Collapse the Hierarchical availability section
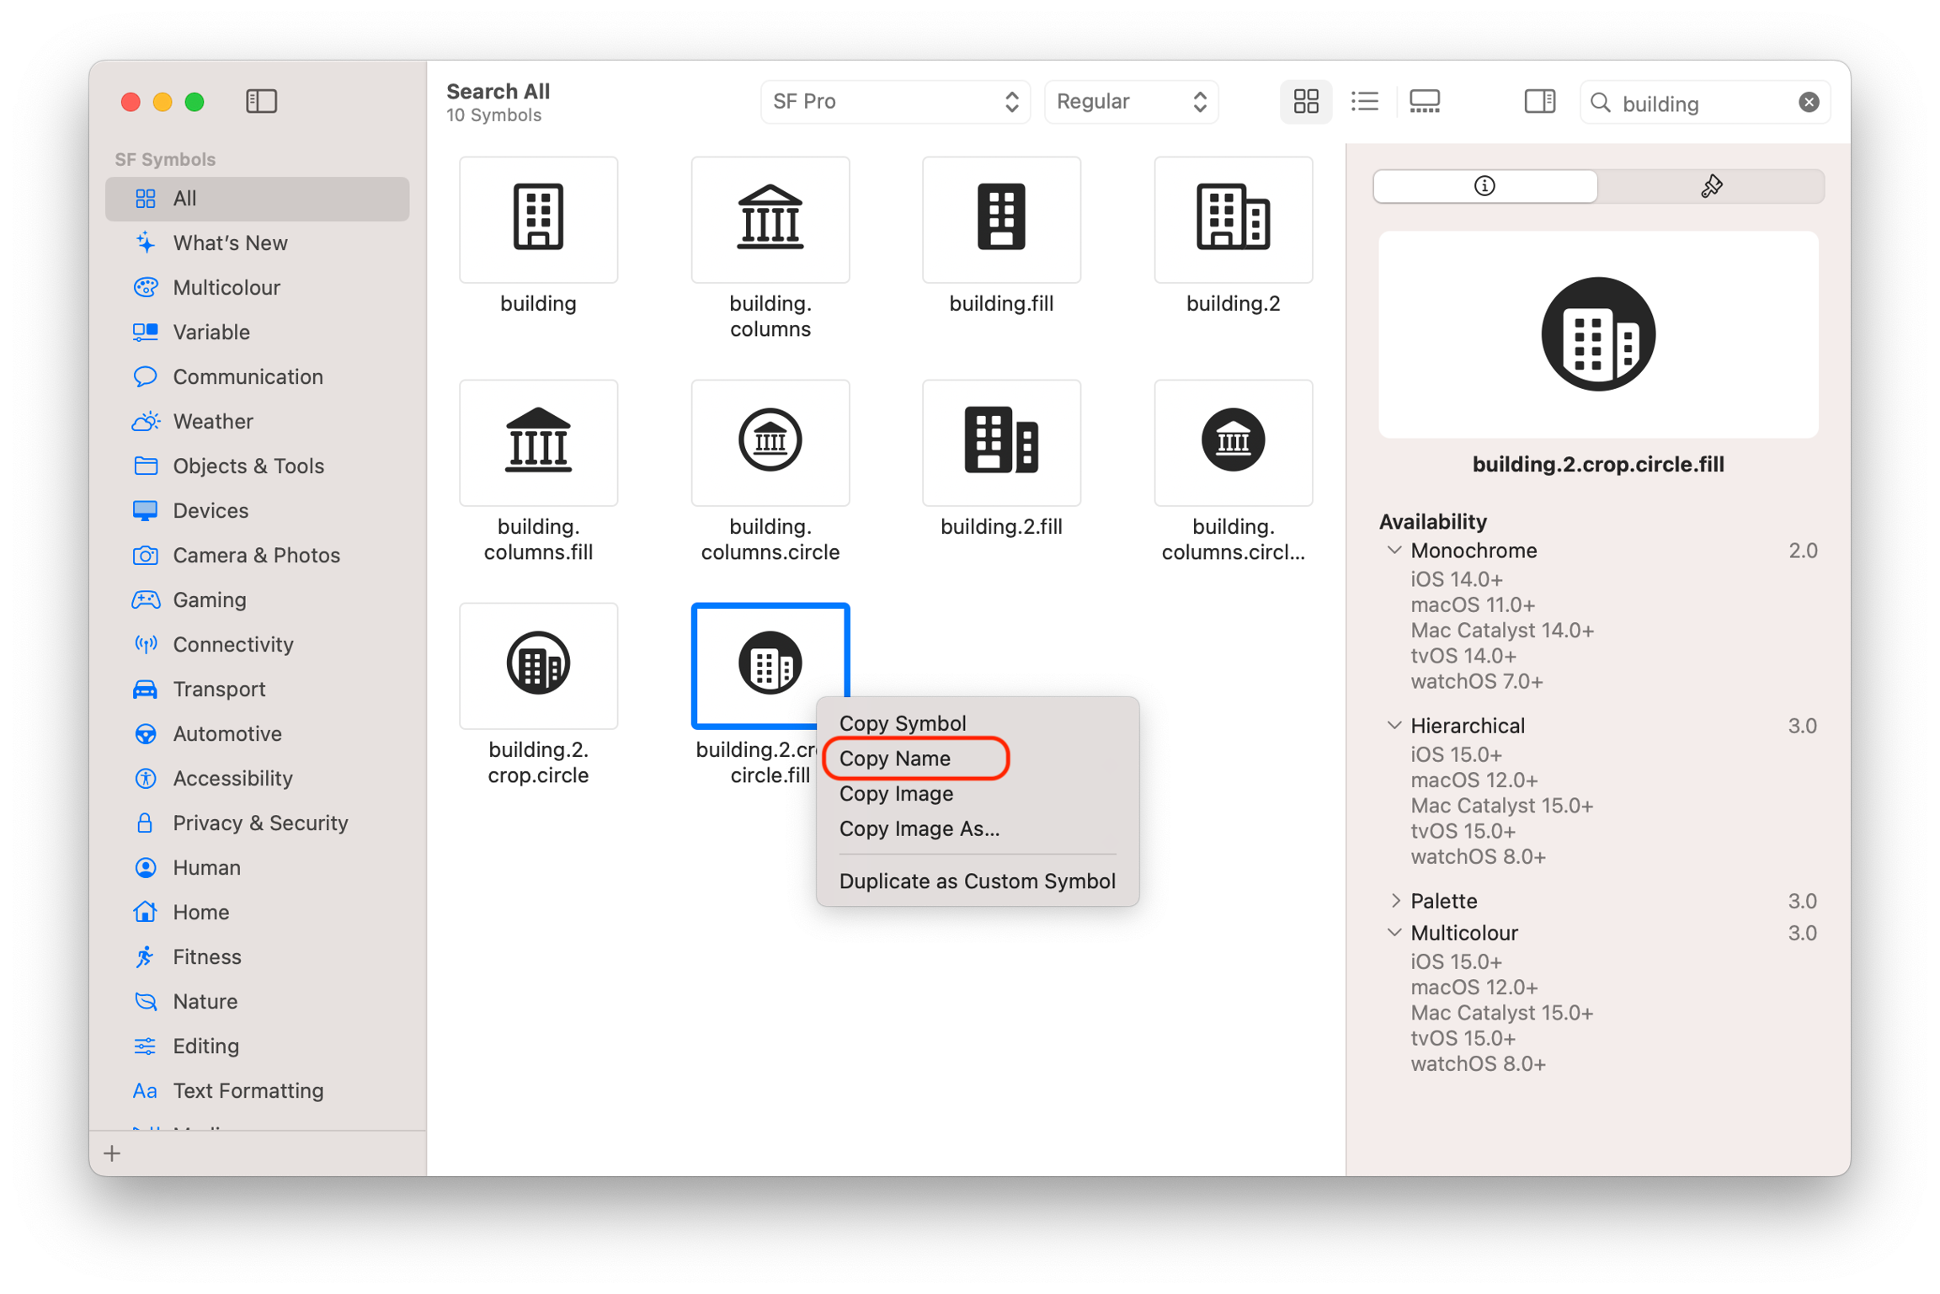 [x=1394, y=726]
